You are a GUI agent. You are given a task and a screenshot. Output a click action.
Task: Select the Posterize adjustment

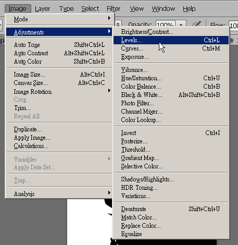click(x=171, y=141)
